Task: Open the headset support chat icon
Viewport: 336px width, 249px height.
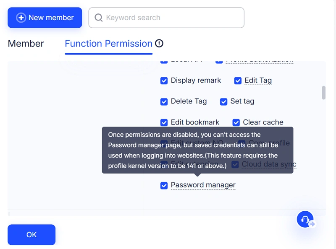Action: 305,219
